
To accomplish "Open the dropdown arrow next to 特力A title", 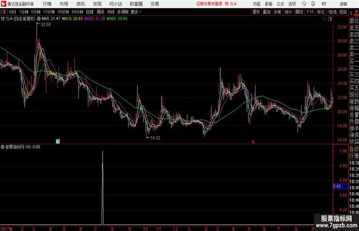I will coord(38,19).
